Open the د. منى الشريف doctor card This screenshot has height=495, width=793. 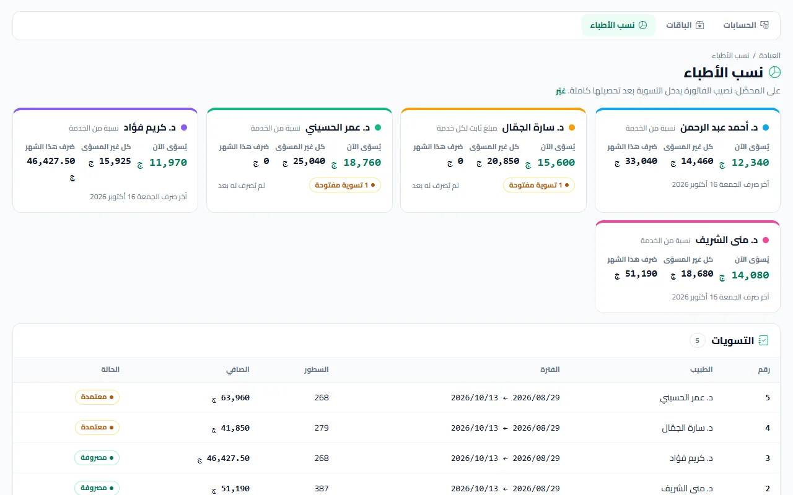click(688, 267)
